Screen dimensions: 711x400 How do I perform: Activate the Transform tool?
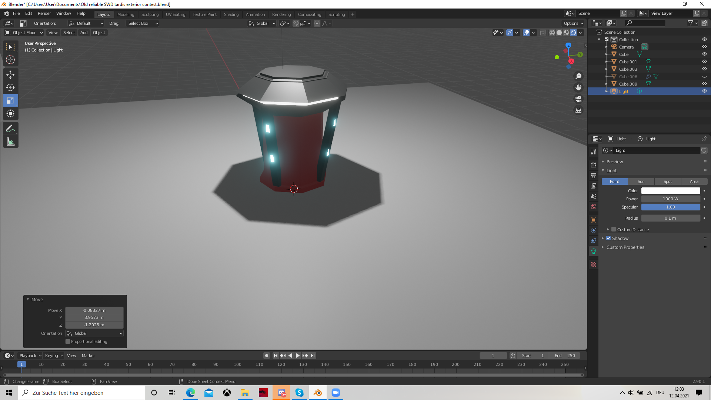tap(10, 113)
